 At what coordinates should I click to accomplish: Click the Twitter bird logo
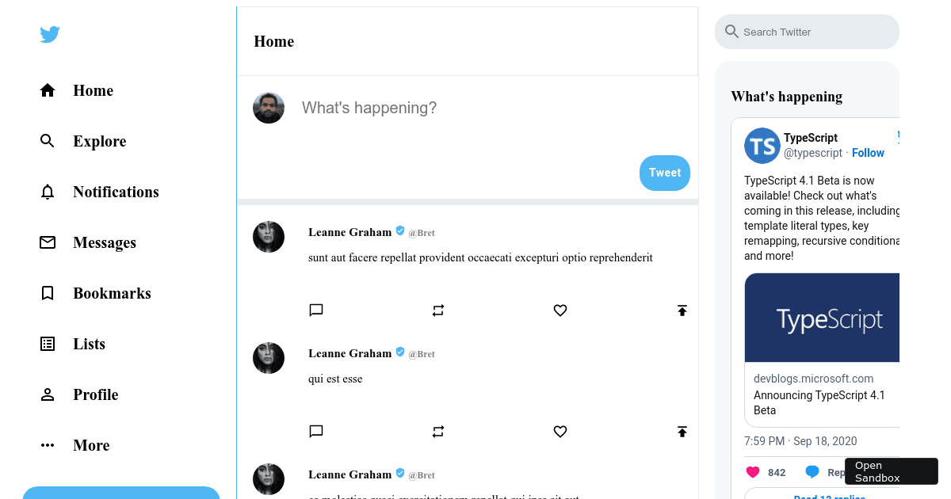coord(49,34)
